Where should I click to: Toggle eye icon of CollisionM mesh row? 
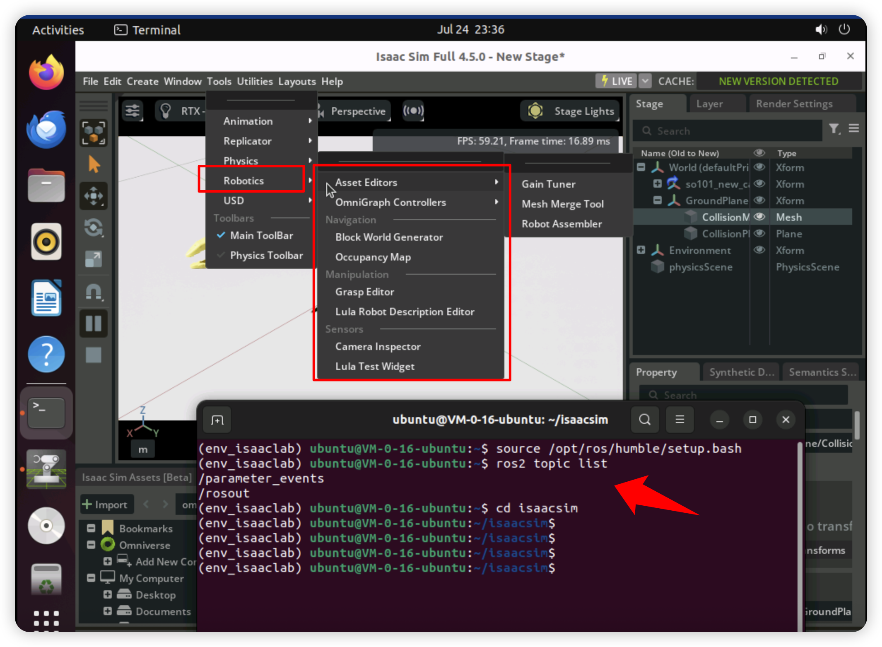coord(759,217)
